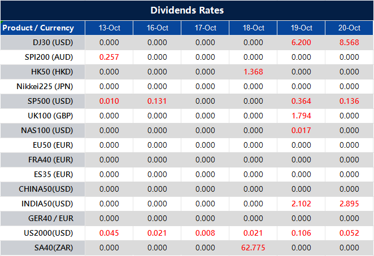Click the Dividends Rates title bar
Image resolution: width=374 pixels, height=256 pixels.
(186, 10)
